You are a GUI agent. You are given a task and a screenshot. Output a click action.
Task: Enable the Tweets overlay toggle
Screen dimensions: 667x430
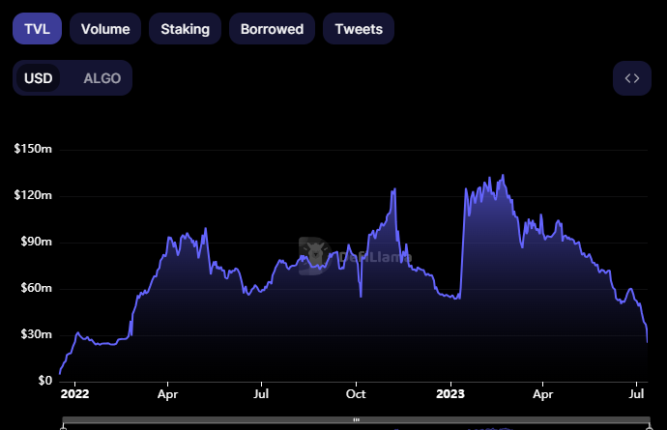click(359, 28)
